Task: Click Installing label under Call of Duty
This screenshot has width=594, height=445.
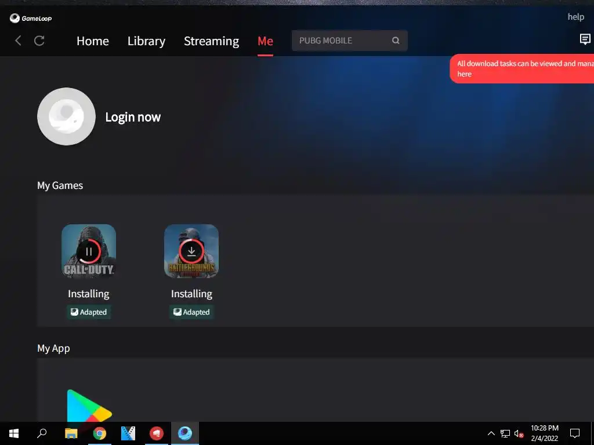Action: (89, 294)
